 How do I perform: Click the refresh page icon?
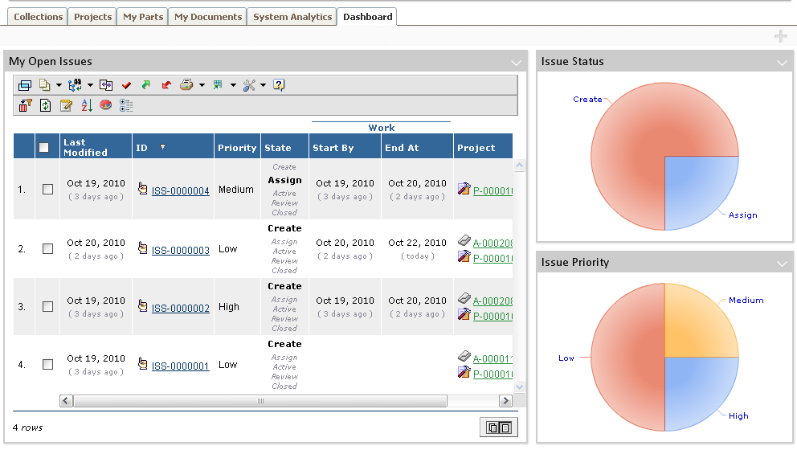tap(46, 105)
